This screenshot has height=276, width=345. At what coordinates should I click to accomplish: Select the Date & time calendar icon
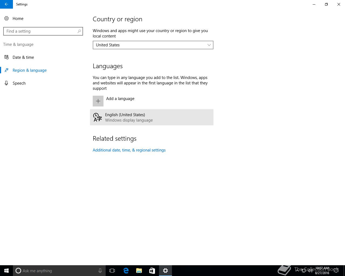[6, 57]
